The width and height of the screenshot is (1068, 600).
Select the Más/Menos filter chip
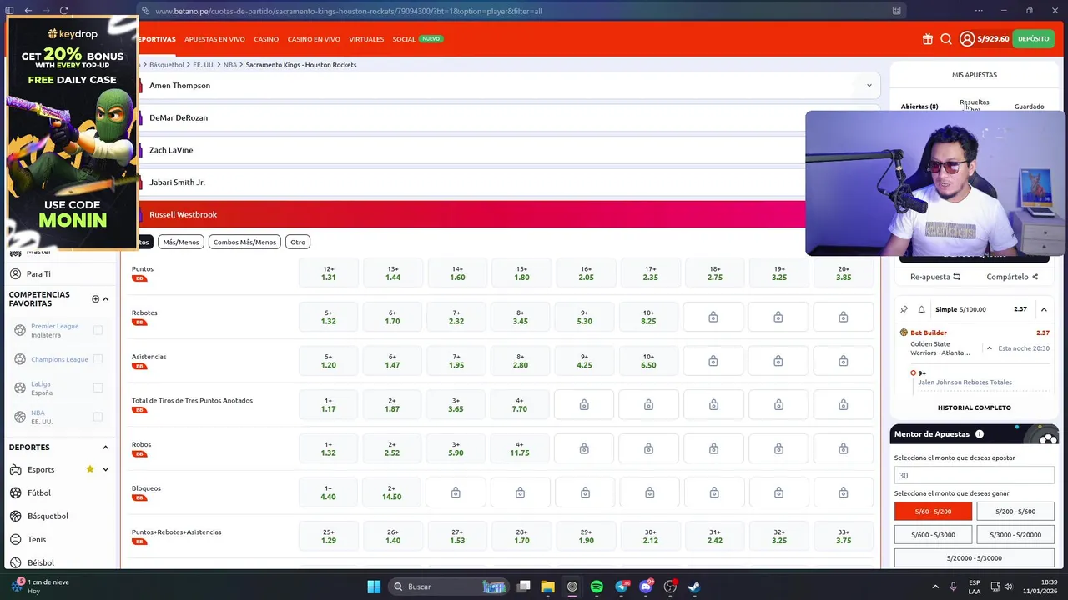pos(181,242)
